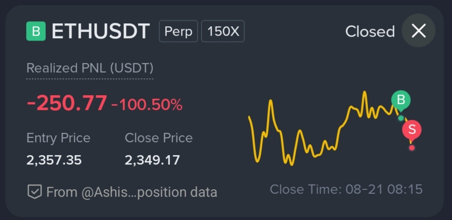Click the ETHUSDT symbol title
This screenshot has width=452, height=220.
(101, 31)
